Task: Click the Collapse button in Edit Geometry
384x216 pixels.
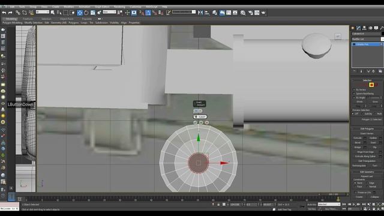Action: [x=374, y=197]
